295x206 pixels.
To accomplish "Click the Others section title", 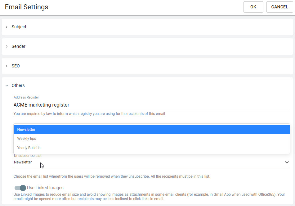I will pyautogui.click(x=18, y=85).
